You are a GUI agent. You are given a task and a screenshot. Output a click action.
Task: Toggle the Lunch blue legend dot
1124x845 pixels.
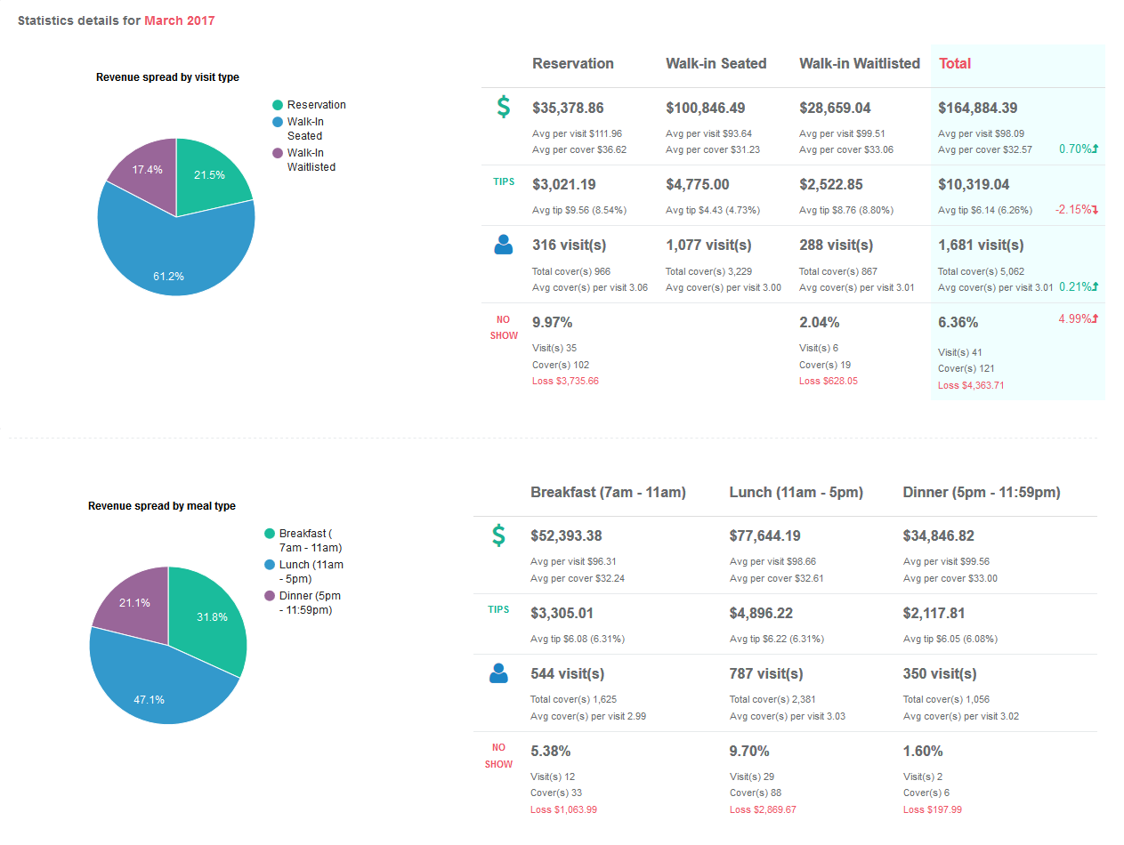coord(270,565)
